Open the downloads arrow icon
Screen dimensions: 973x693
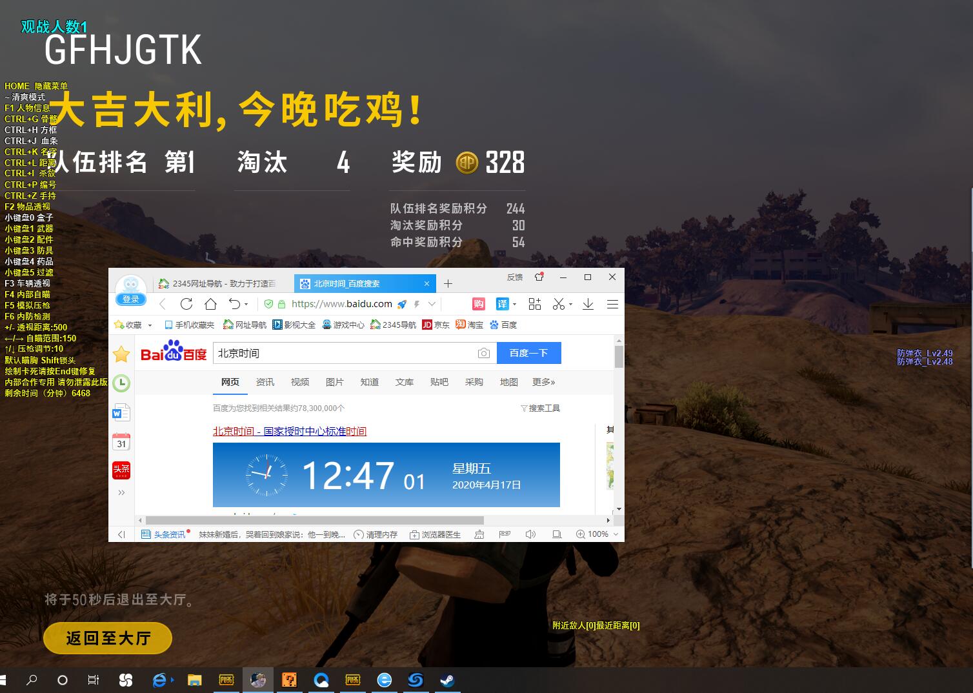[x=588, y=304]
